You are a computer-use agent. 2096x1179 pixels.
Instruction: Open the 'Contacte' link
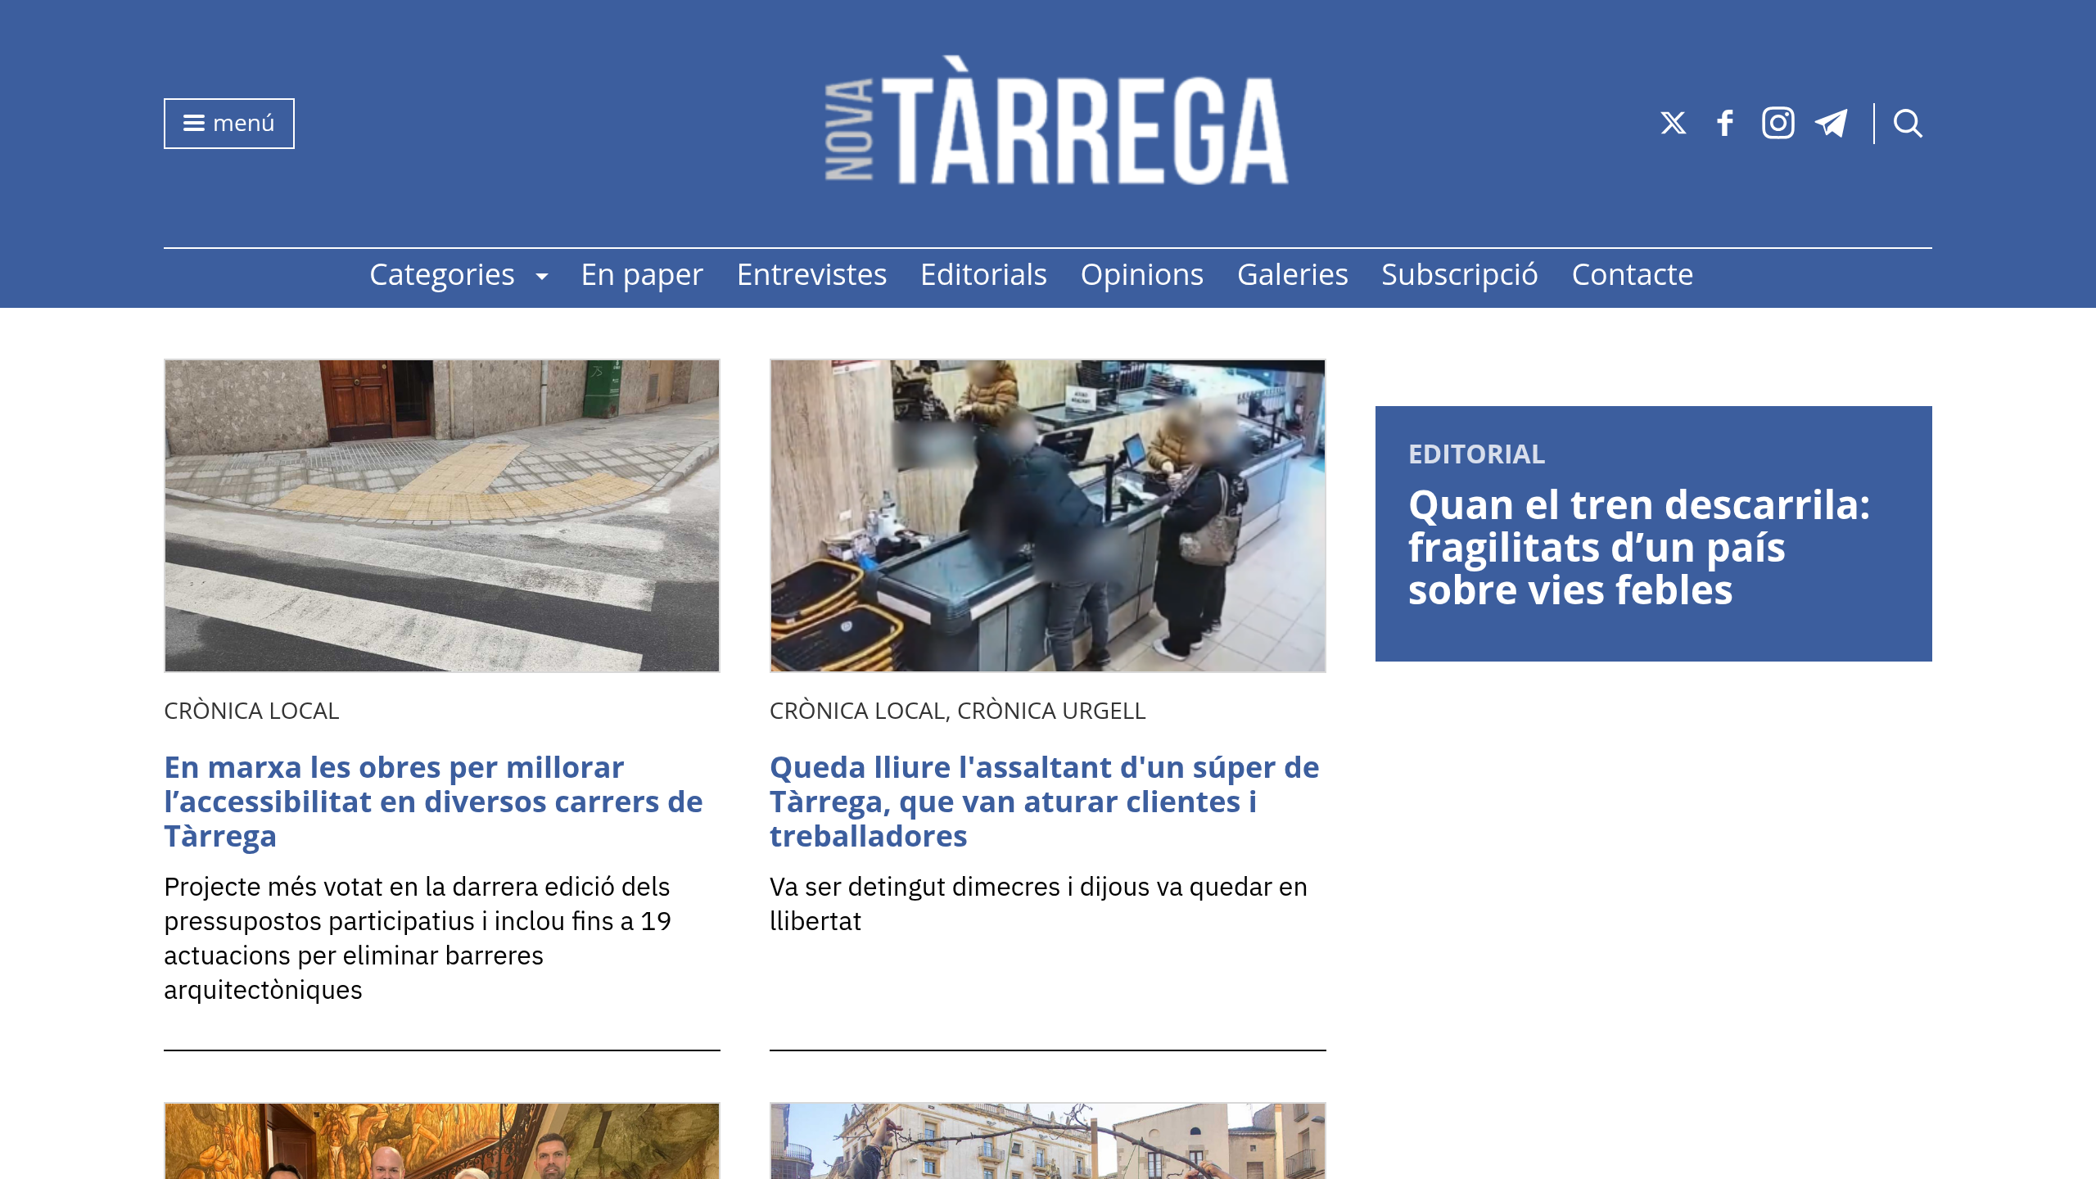[x=1632, y=274]
